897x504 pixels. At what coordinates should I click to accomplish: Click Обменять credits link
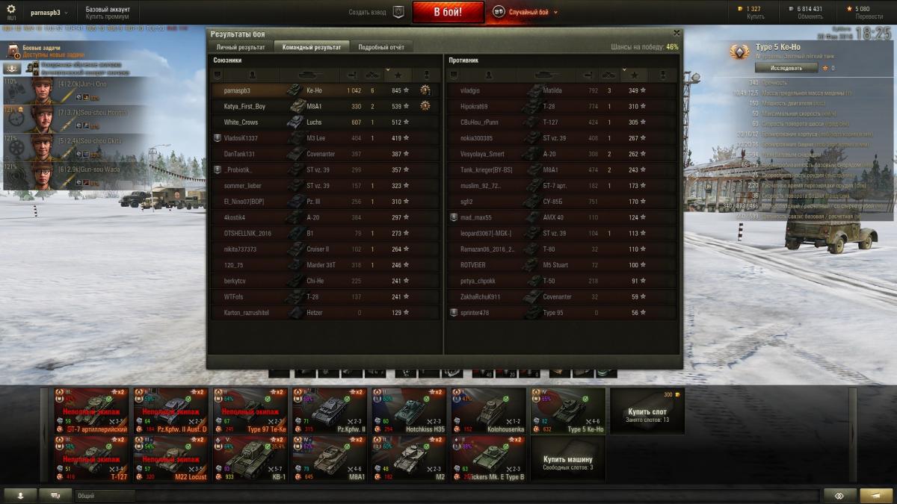[x=810, y=16]
